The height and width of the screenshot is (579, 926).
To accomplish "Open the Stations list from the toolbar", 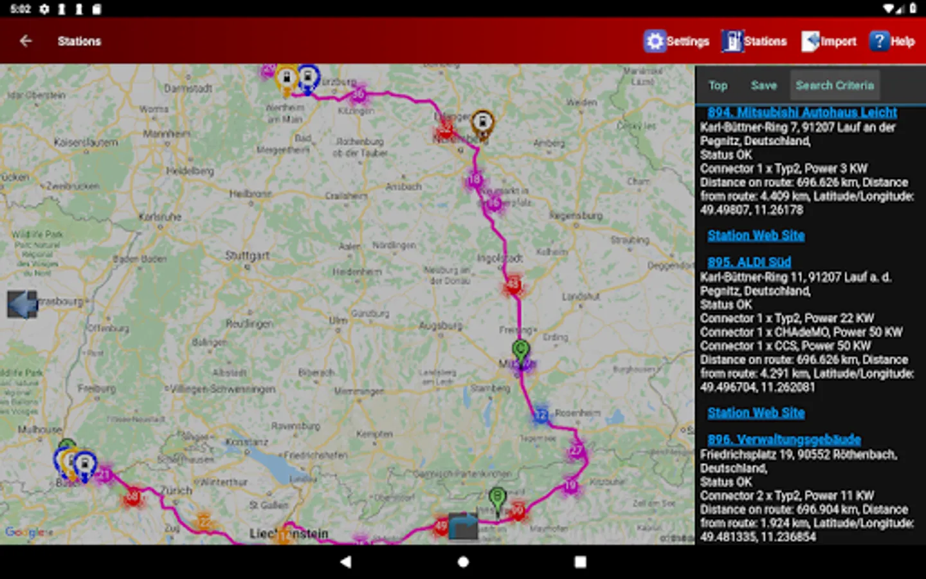I will 754,41.
